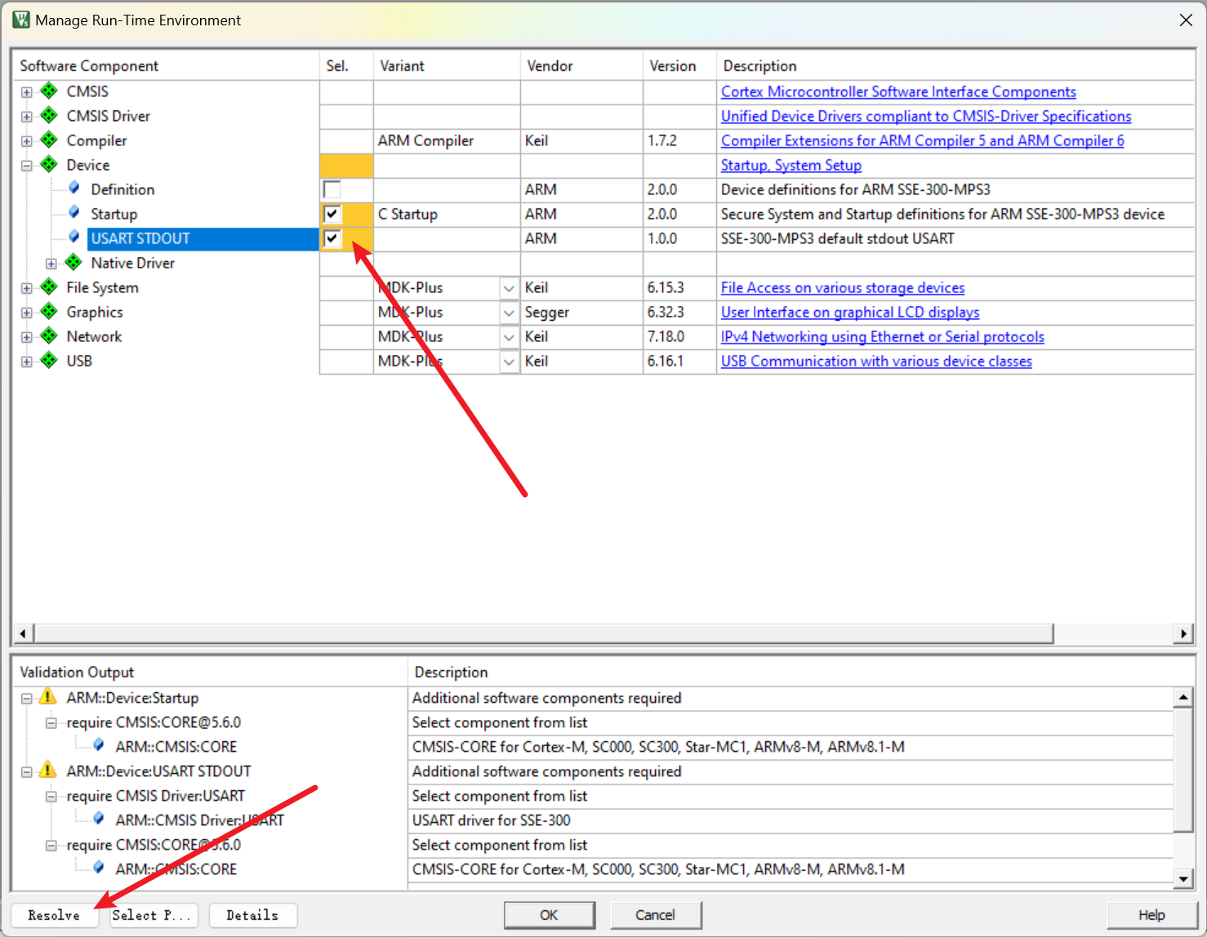Expand the CMSIS tree node

[27, 92]
